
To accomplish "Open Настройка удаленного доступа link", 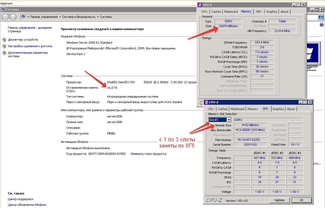I will pos(30,46).
